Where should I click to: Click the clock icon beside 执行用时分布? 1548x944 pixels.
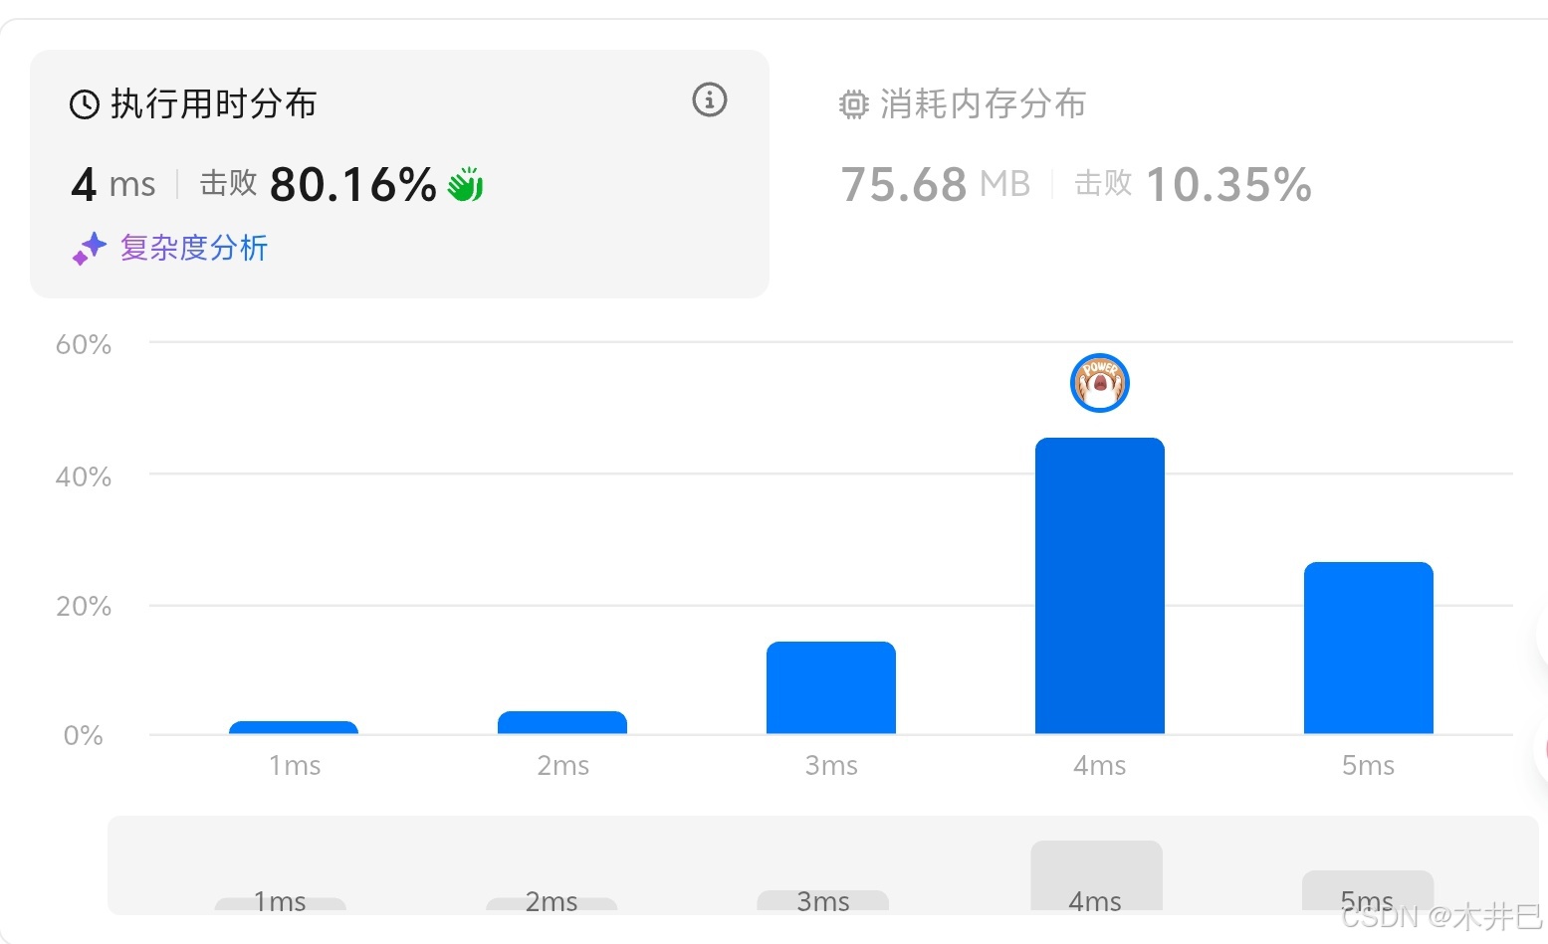click(x=84, y=104)
